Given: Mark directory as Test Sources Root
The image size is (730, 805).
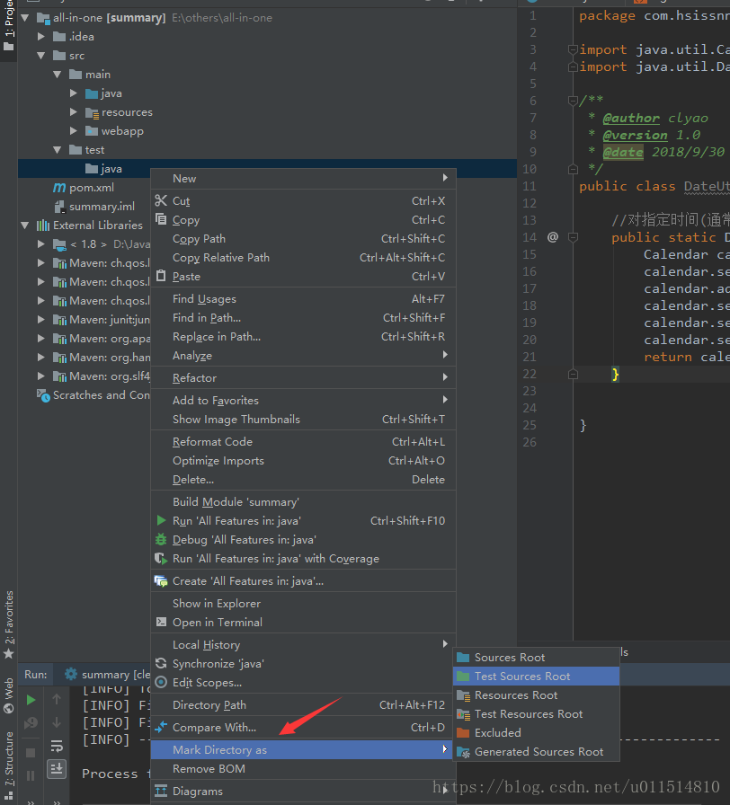Looking at the screenshot, I should (x=537, y=677).
